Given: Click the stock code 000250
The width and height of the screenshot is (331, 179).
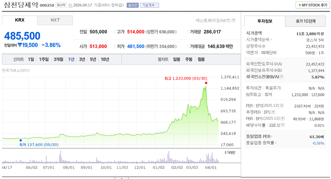Looking at the screenshot, I should 47,5.
